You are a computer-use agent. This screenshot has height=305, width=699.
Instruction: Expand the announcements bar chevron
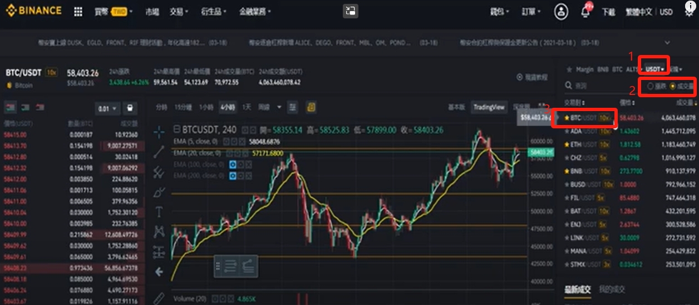[668, 42]
